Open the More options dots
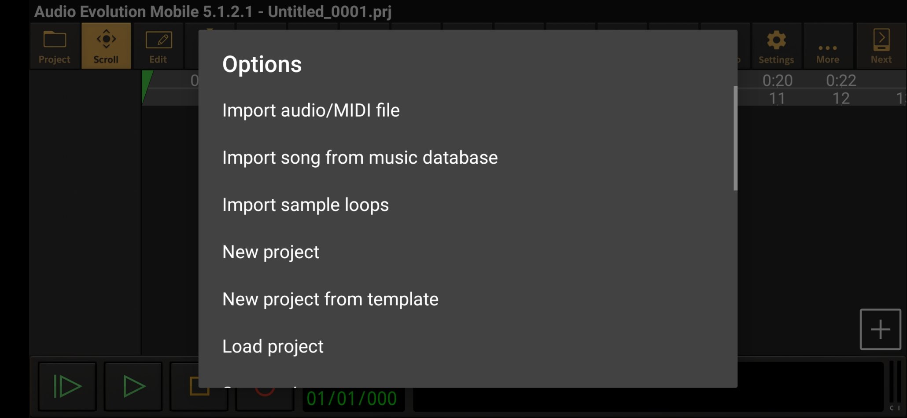The width and height of the screenshot is (907, 418). tap(828, 47)
